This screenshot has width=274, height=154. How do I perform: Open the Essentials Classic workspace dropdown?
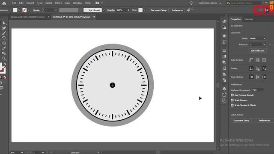click(210, 3)
